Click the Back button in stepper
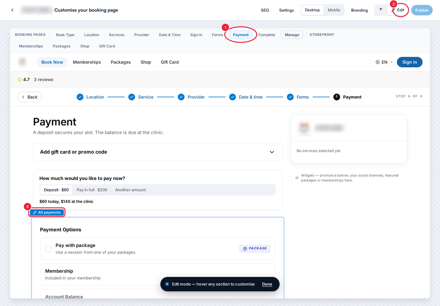This screenshot has width=440, height=306. [30, 97]
